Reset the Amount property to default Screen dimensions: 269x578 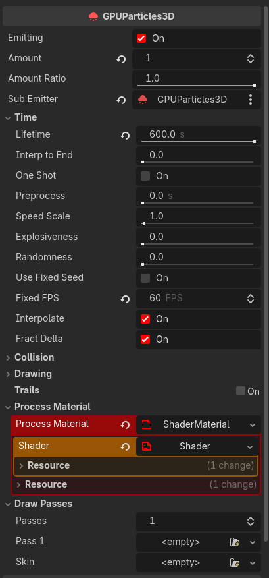click(x=121, y=59)
